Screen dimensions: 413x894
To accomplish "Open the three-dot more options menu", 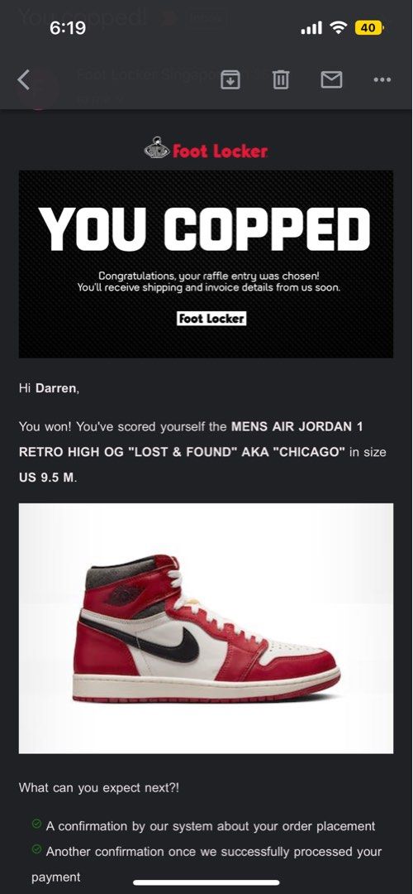I will coord(382,79).
